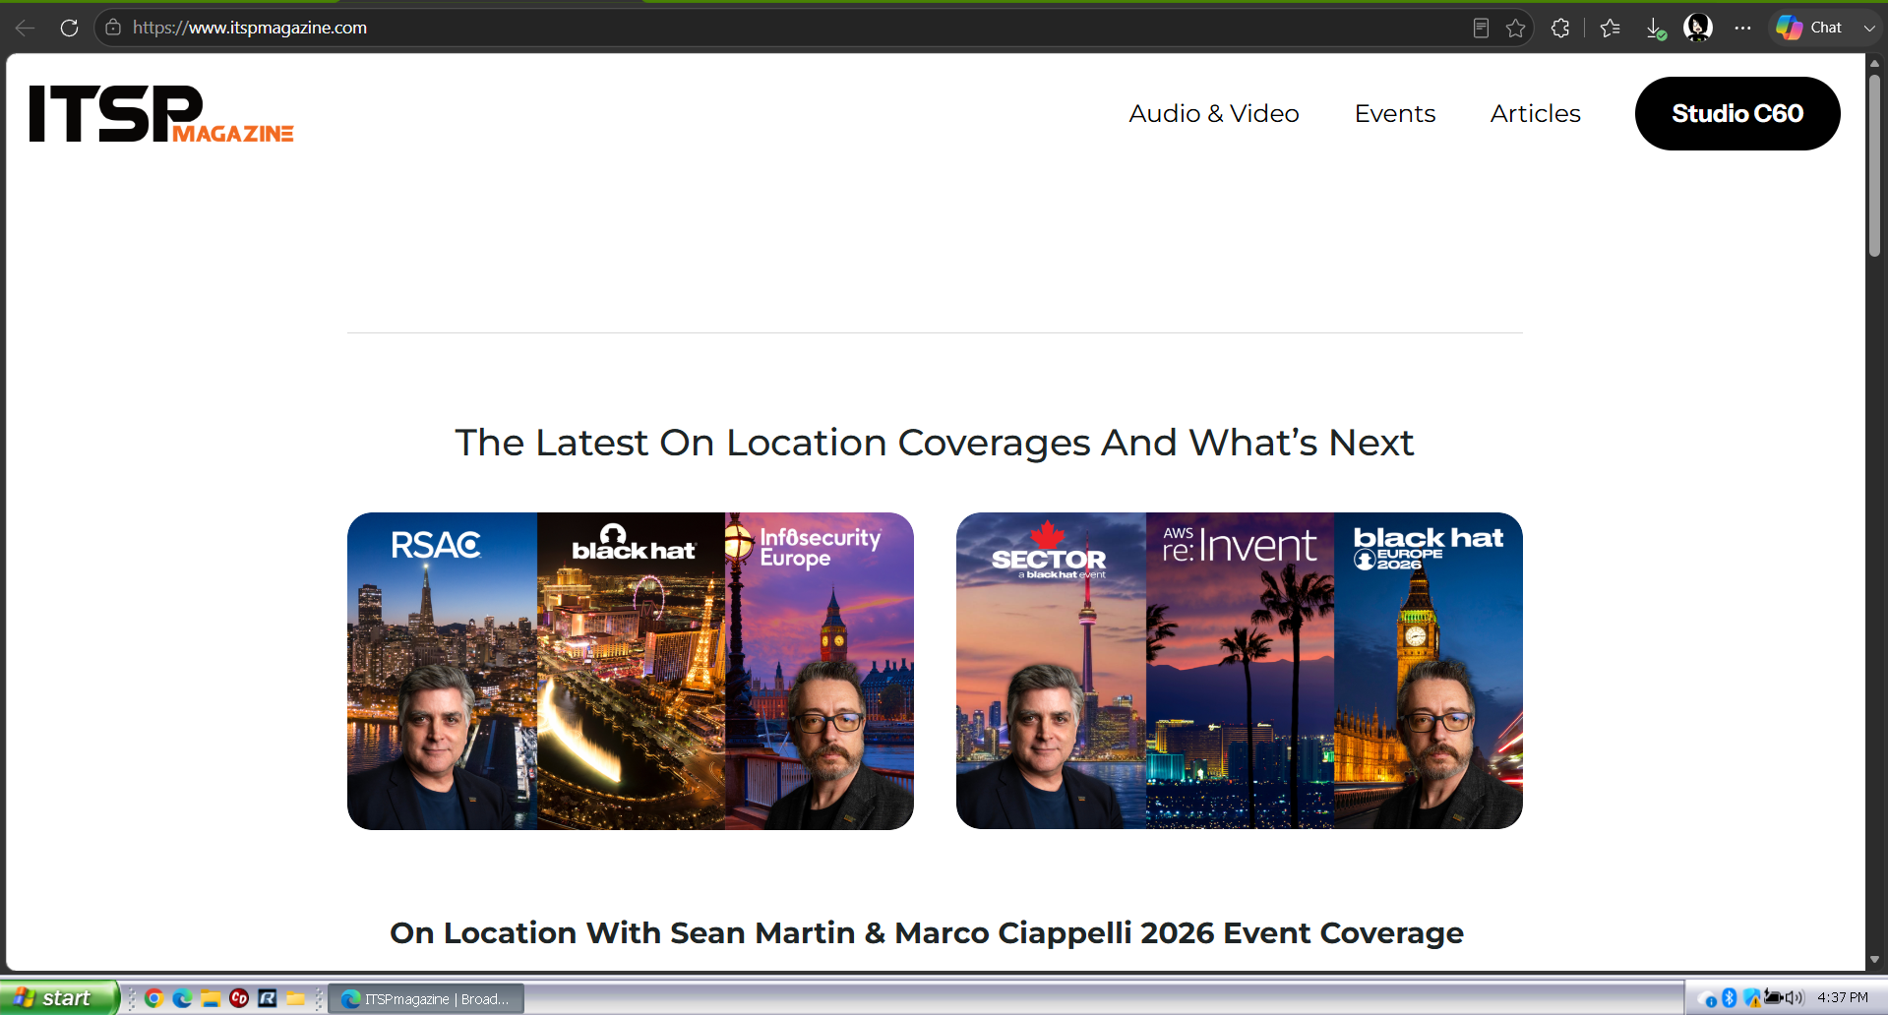Click the ITSP Magazine logo

coord(161,114)
